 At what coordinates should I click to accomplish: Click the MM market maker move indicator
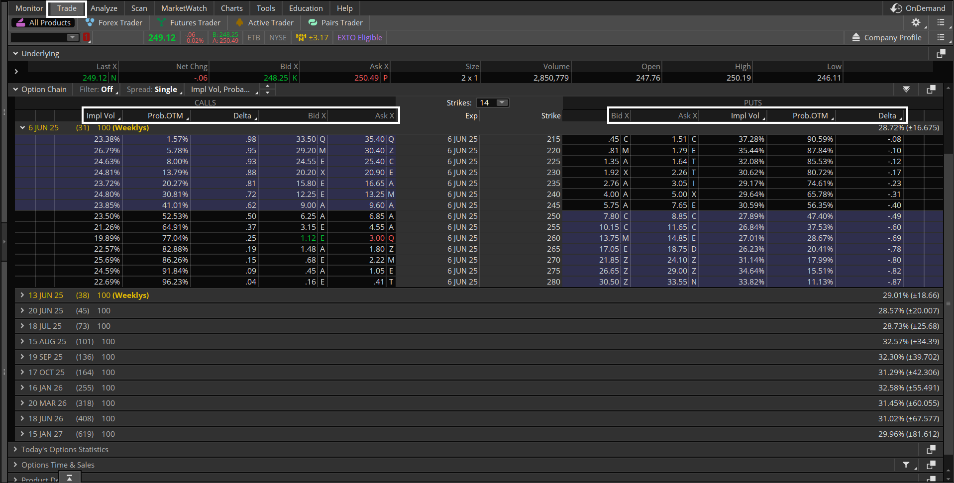click(x=301, y=37)
